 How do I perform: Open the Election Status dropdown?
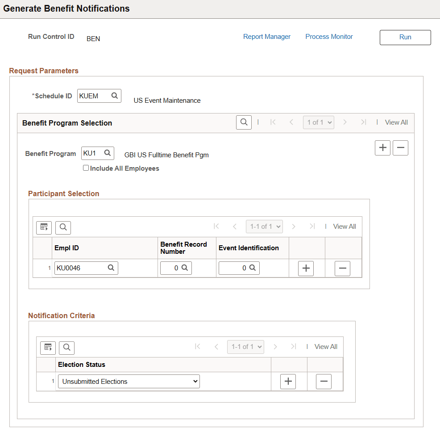click(x=129, y=381)
